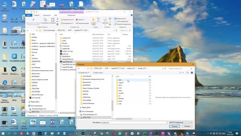
Task: Open the MinTTY file type filter dropdown
Action: click(x=181, y=122)
